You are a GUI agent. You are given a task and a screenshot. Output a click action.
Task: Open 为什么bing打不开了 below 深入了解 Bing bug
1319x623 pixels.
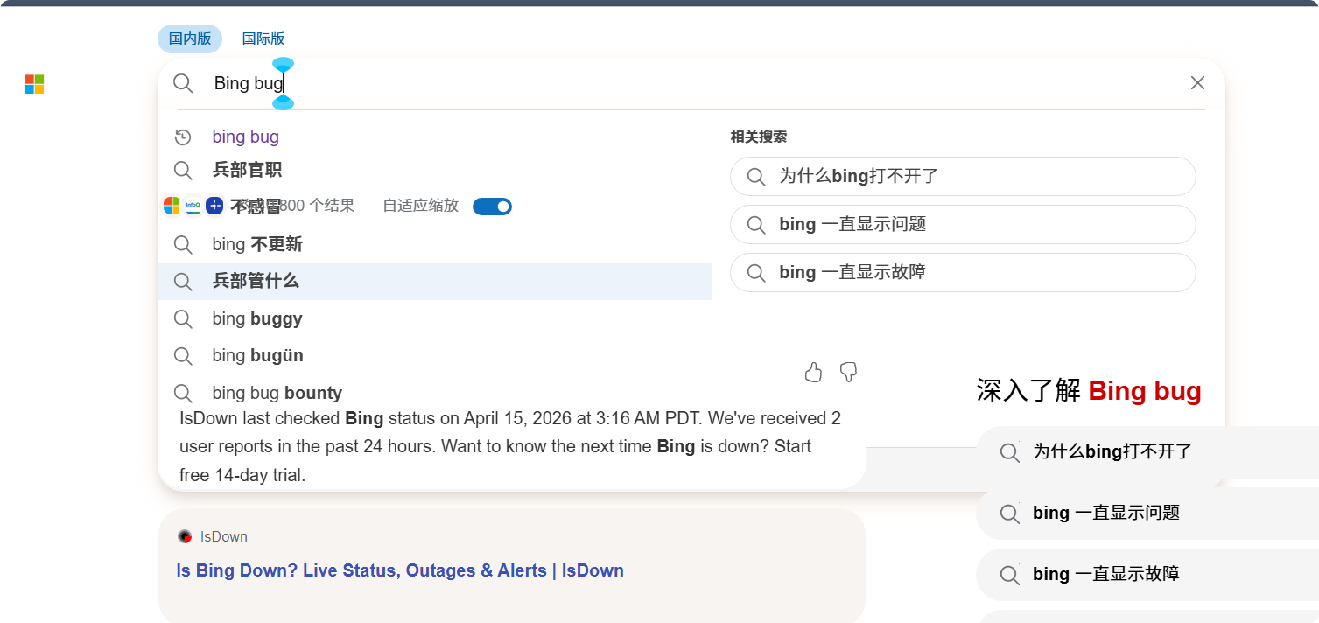pyautogui.click(x=1147, y=452)
